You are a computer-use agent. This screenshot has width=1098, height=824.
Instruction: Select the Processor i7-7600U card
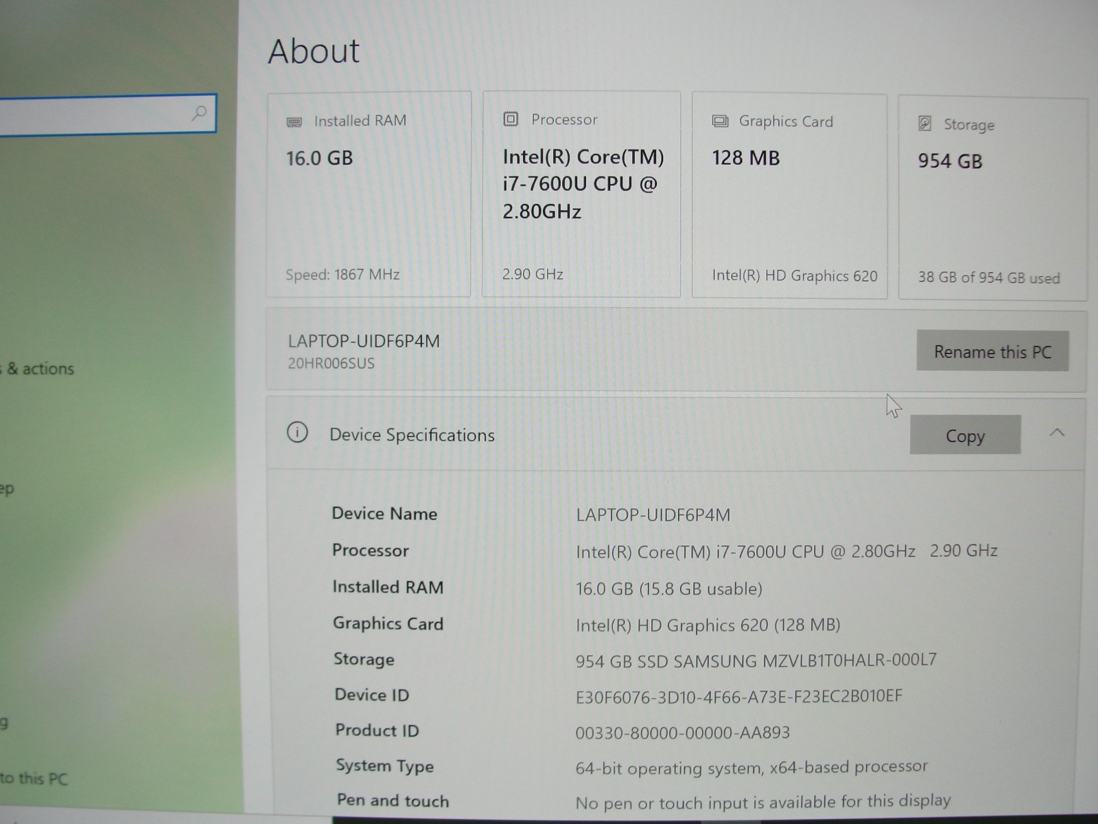coord(581,194)
